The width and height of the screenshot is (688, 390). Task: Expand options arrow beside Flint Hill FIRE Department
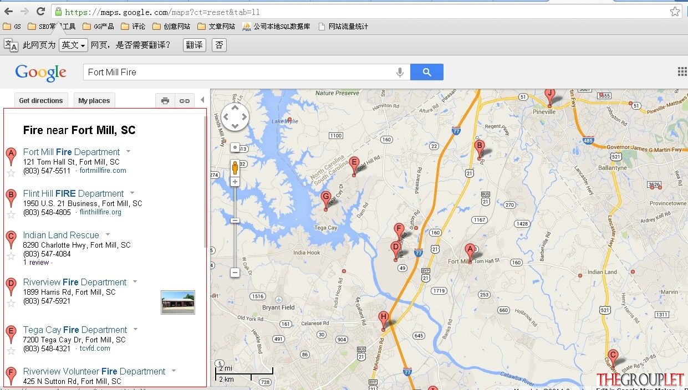point(132,193)
